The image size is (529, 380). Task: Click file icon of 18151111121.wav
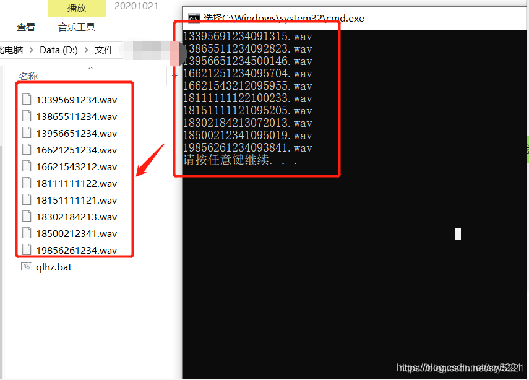(27, 199)
